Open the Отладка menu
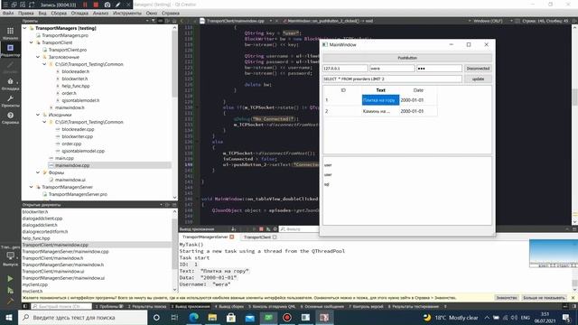Viewport: 578px width, 325px height. click(79, 13)
